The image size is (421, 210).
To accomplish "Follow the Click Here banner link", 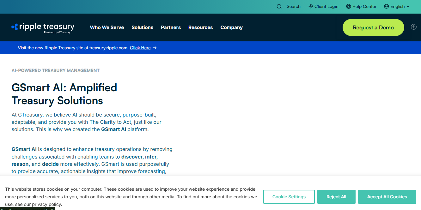I will coord(140,48).
